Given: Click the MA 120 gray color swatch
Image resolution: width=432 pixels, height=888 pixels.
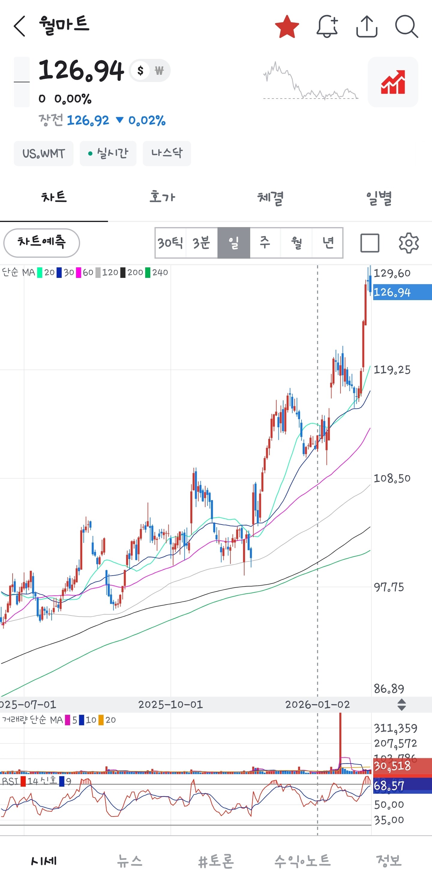Looking at the screenshot, I should [98, 273].
